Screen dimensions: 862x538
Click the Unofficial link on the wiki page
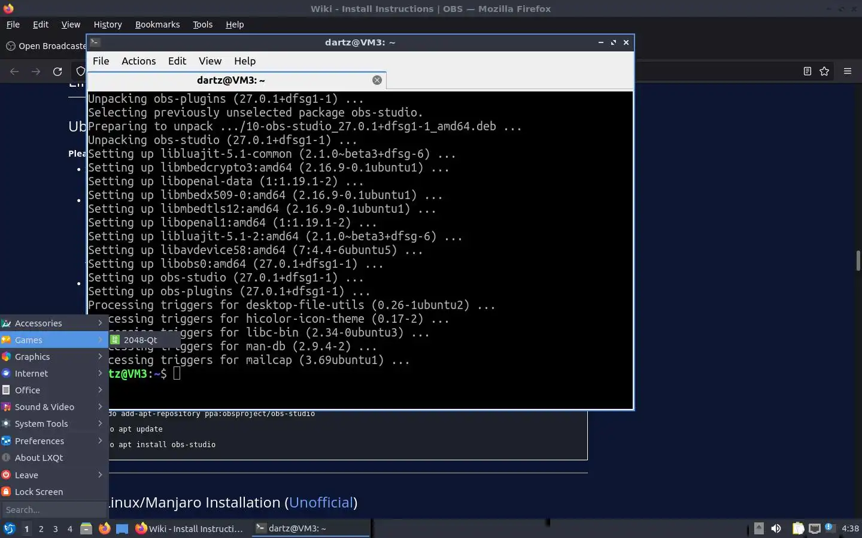pos(321,502)
